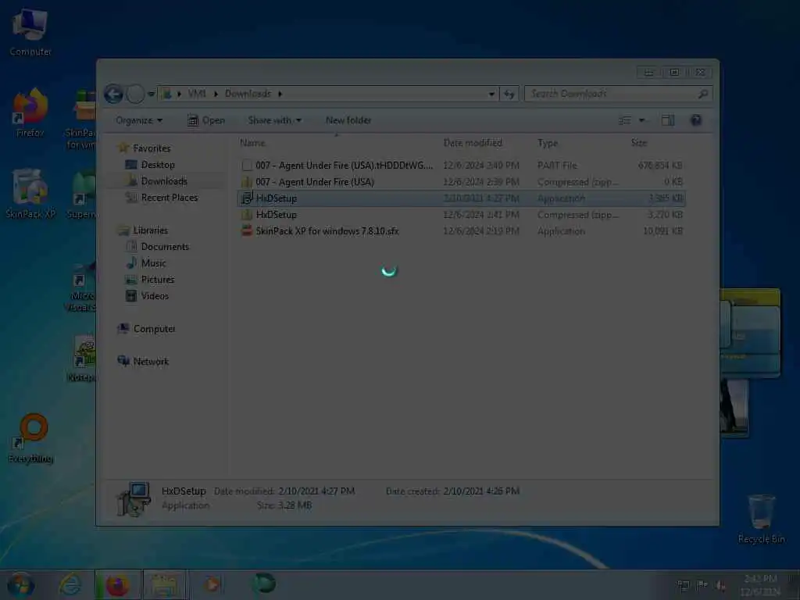The image size is (800, 600).
Task: Open the Help icon
Action: 696,120
